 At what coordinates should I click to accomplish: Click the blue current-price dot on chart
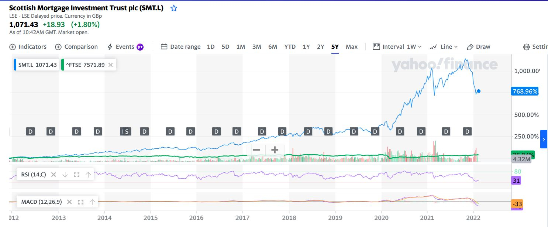click(479, 91)
